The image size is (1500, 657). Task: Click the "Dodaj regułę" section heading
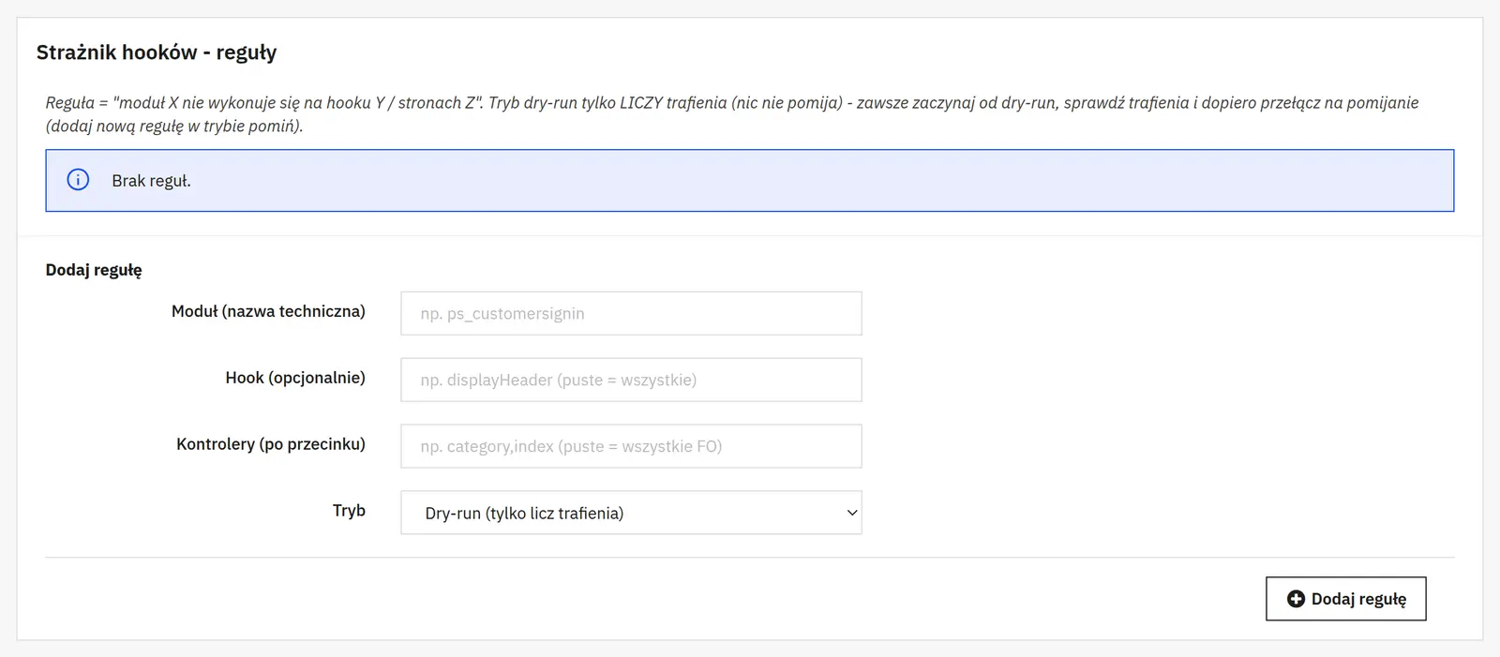coord(94,270)
